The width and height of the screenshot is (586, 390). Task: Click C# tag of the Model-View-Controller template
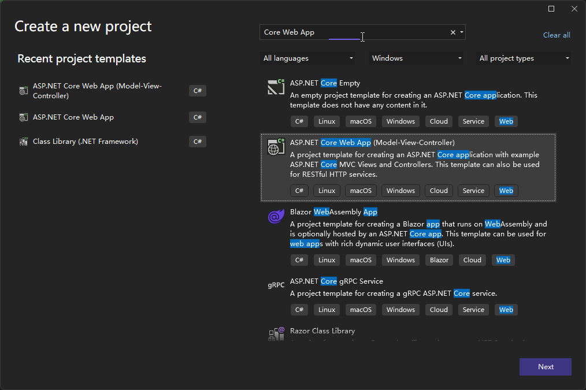coord(299,191)
